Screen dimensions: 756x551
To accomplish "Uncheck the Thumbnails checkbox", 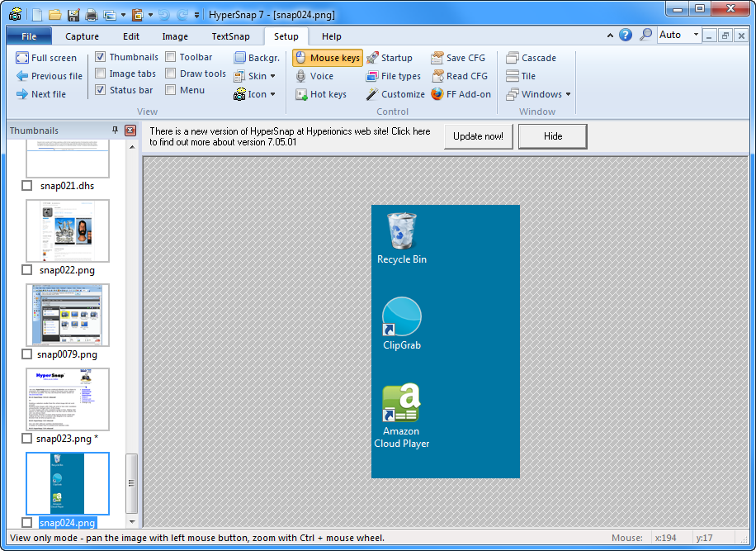I will 101,57.
